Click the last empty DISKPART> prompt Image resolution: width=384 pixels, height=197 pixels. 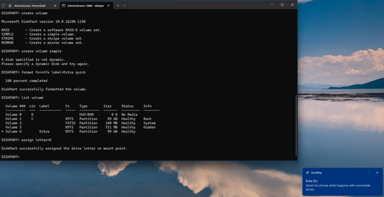[10, 157]
